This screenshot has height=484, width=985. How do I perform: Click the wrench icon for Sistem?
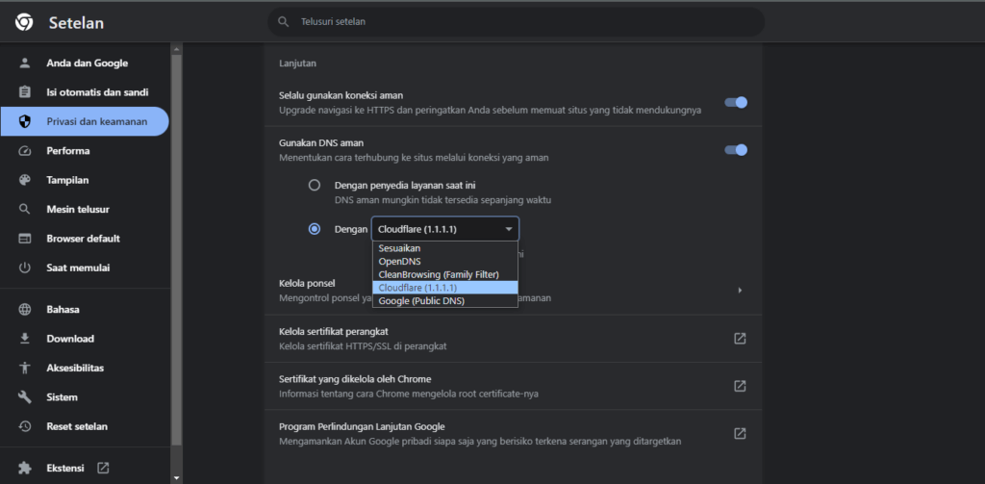tap(24, 397)
